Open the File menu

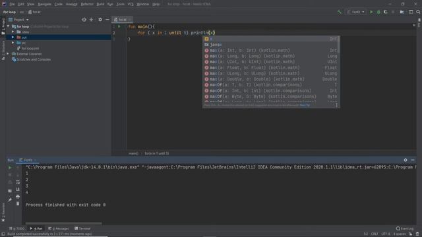[x=12, y=5]
